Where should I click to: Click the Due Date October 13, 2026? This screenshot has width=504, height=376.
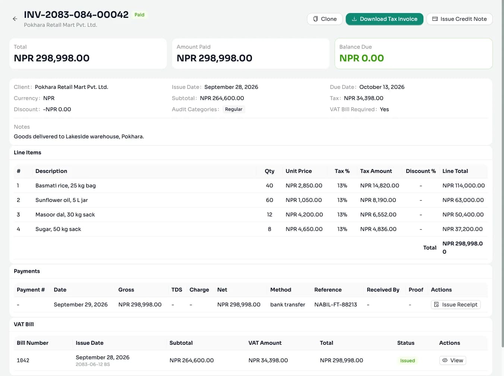(x=382, y=87)
